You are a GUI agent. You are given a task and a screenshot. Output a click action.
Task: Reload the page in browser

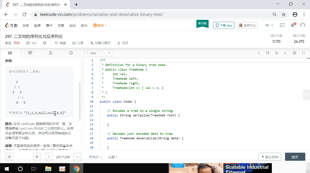pos(24,14)
